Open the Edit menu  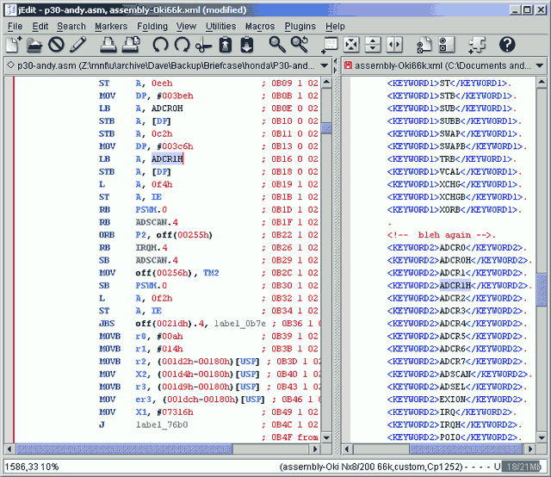pos(40,27)
